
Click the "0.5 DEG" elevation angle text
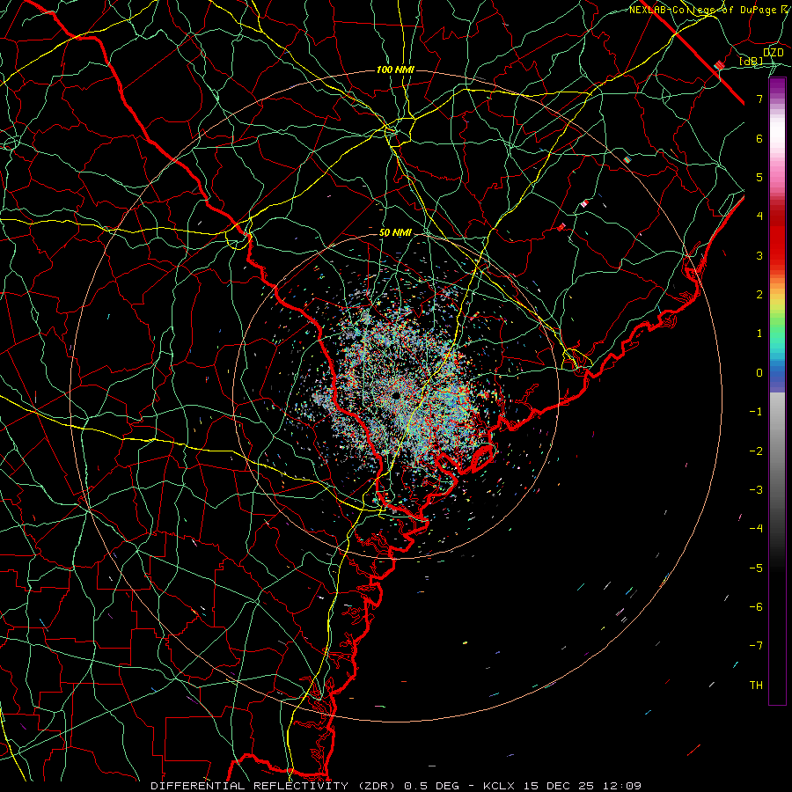coord(432,786)
